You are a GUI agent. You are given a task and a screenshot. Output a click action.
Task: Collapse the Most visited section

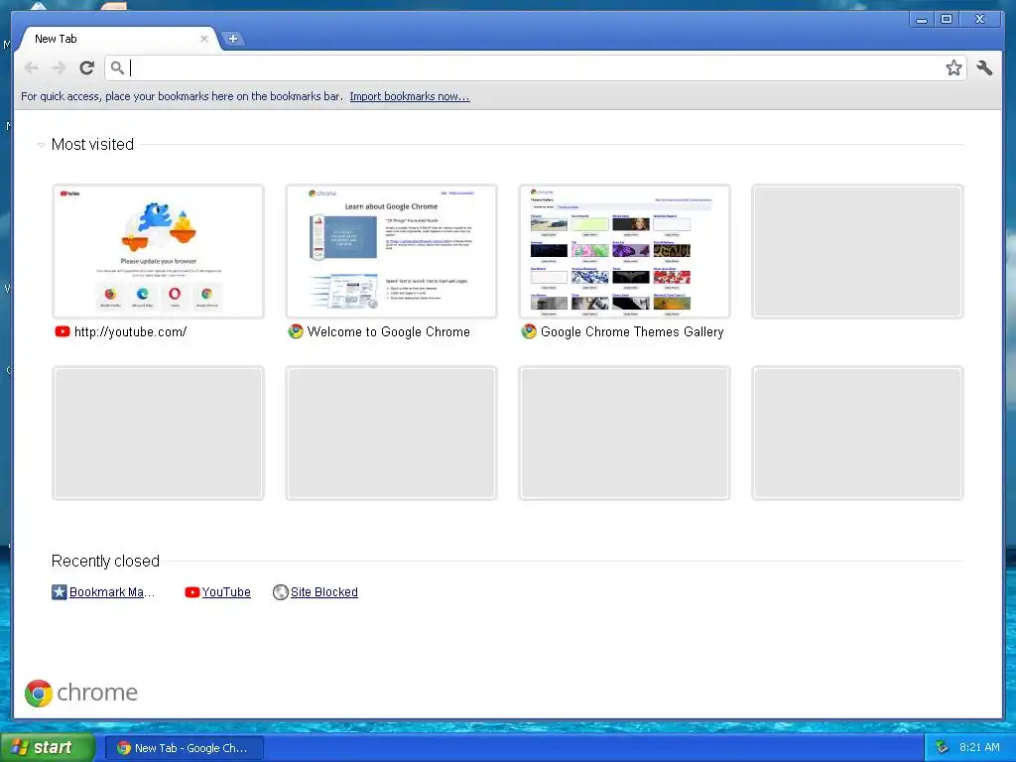tap(41, 145)
